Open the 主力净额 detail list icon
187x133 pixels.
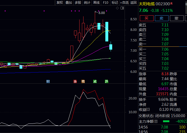[156, 122]
